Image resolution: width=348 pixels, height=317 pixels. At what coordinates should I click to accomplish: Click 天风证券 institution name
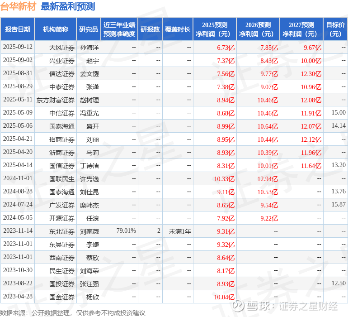click(x=62, y=48)
